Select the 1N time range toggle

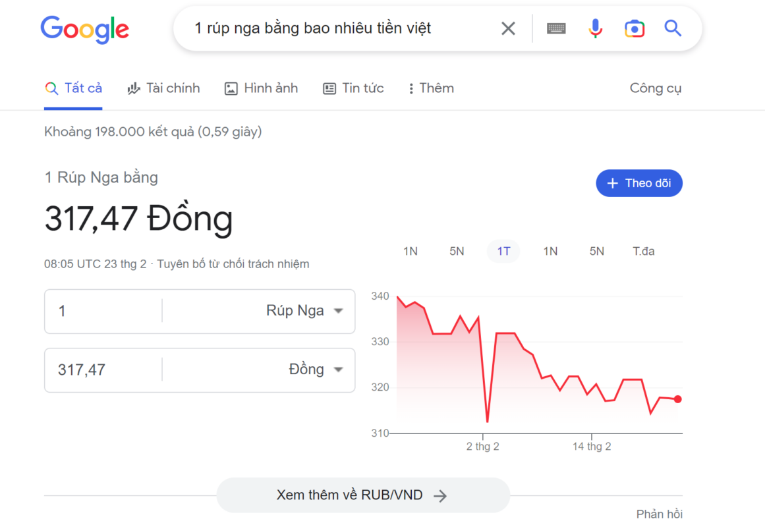410,251
